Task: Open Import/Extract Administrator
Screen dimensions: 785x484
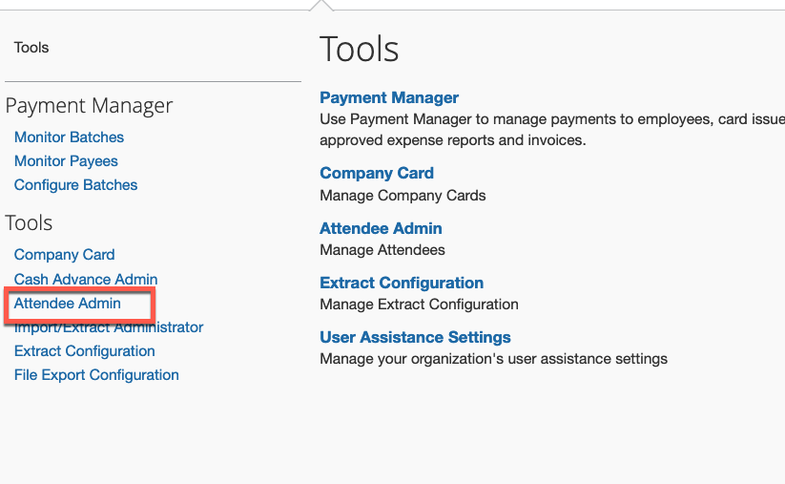Action: [x=109, y=327]
